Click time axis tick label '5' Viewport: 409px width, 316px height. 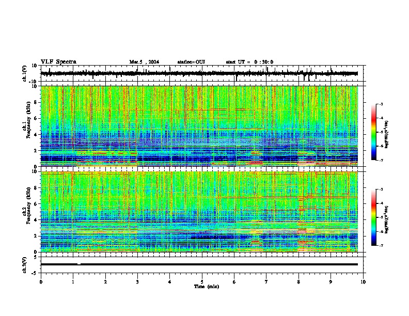pos(202,282)
